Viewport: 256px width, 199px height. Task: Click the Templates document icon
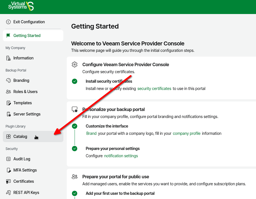8,103
